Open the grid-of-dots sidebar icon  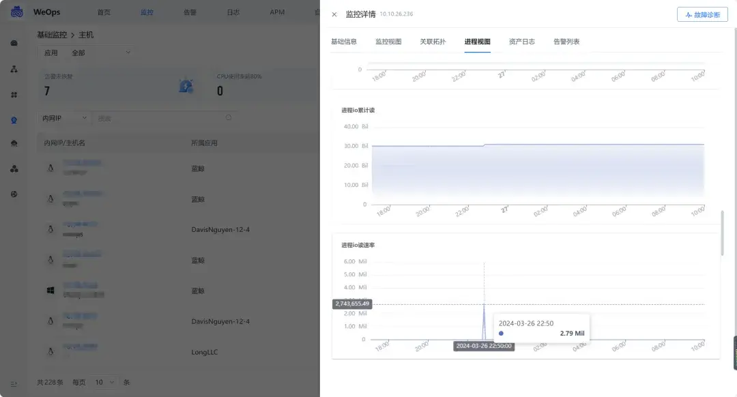click(x=14, y=94)
